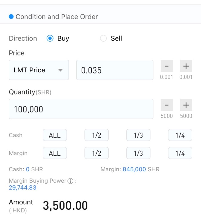Decrease price by 0.001 with minus button

pos(167,66)
